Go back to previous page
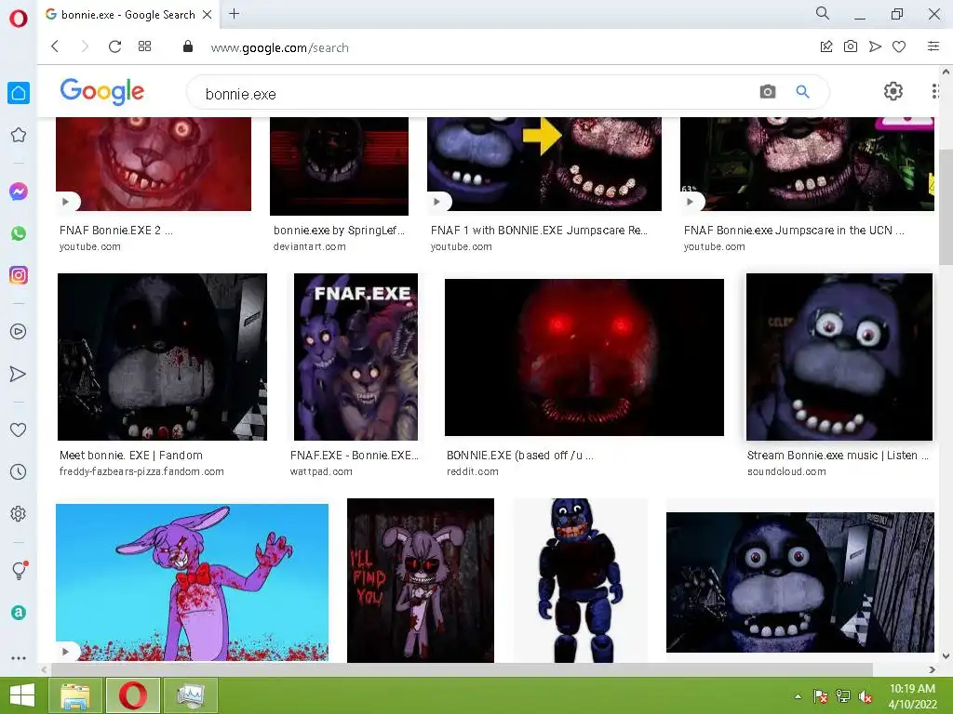The width and height of the screenshot is (953, 714). tap(55, 46)
